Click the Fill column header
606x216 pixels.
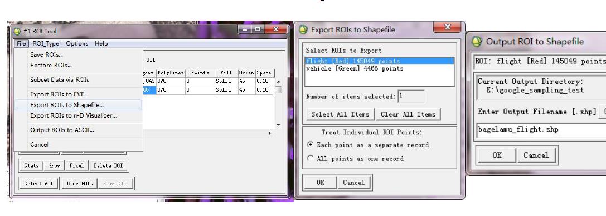click(226, 73)
